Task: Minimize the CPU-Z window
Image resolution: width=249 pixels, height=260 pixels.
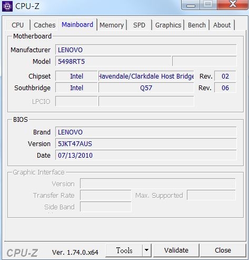Action: (x=191, y=5)
